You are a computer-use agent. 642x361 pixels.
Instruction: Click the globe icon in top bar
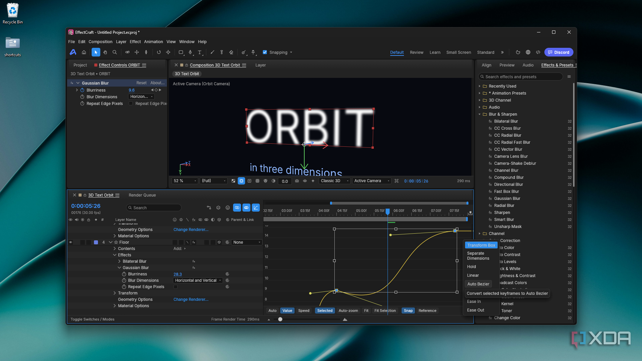coord(528,52)
